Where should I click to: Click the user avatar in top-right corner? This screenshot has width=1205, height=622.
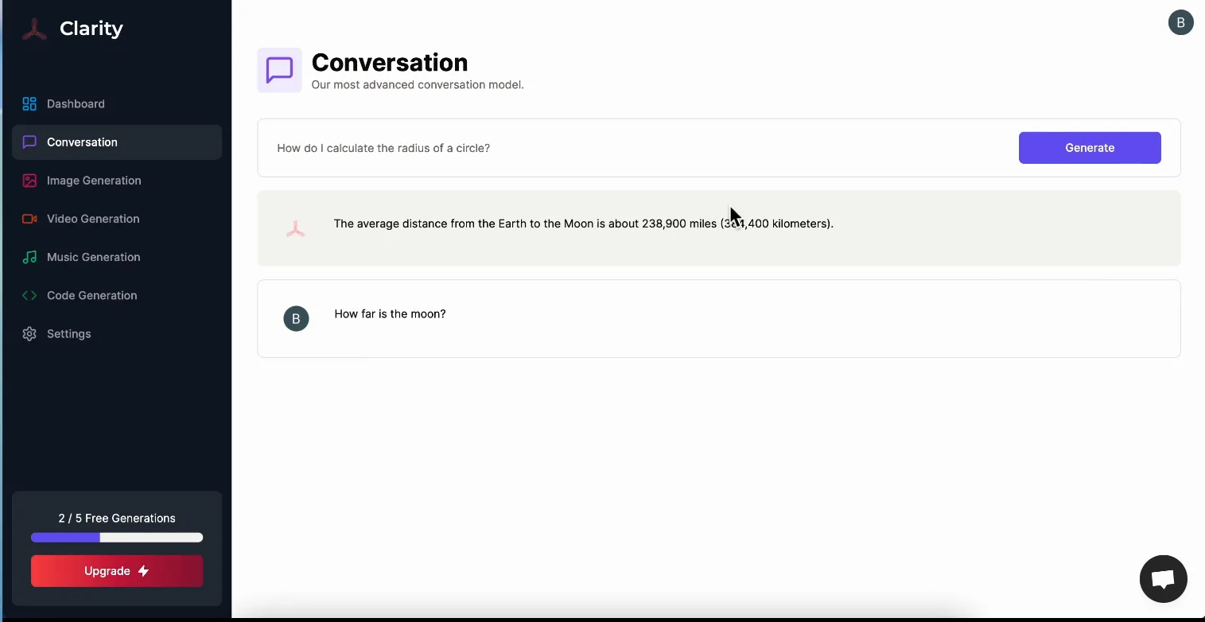[1180, 22]
